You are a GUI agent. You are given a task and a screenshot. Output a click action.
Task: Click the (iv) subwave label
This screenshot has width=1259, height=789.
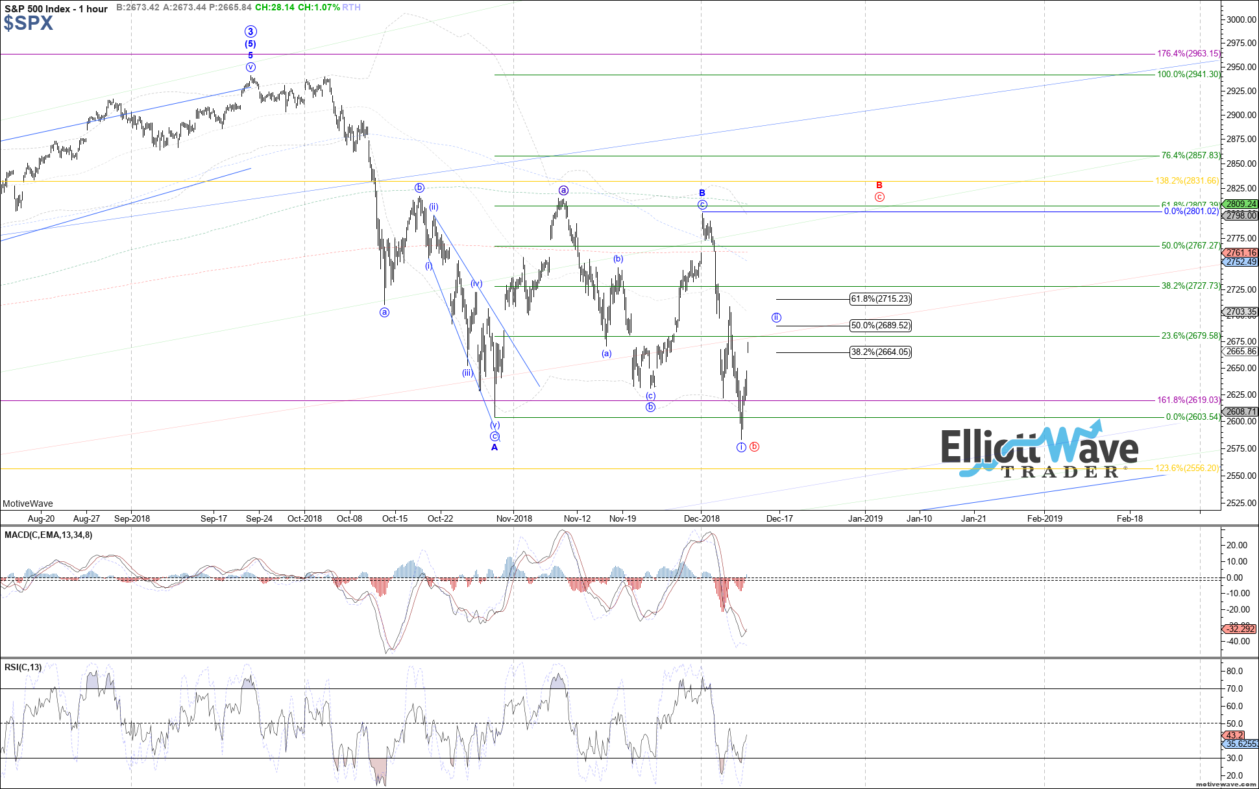(476, 284)
